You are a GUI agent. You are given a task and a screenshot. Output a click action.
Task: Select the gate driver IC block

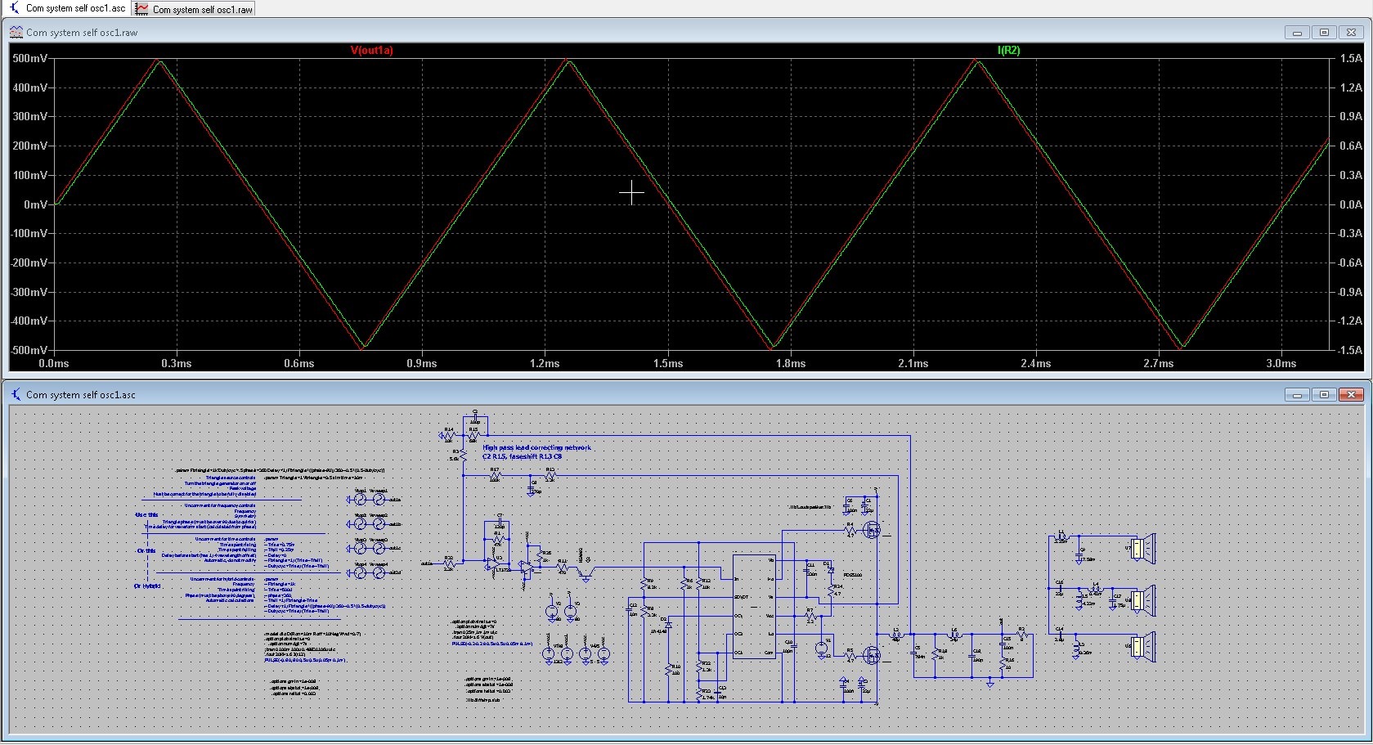point(754,605)
